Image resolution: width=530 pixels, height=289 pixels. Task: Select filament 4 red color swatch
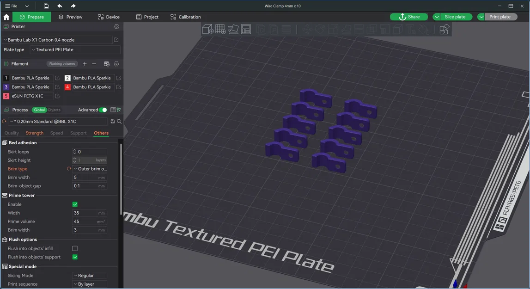tap(67, 87)
